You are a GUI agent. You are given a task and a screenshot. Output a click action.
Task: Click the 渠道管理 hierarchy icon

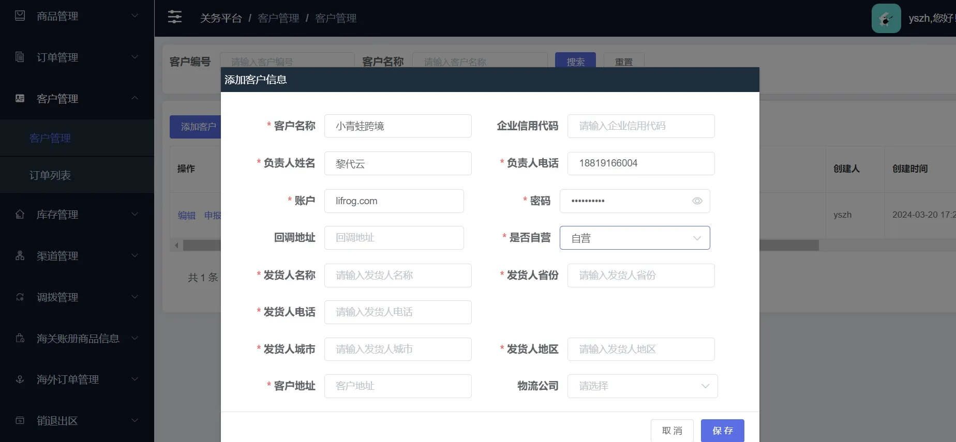[20, 255]
